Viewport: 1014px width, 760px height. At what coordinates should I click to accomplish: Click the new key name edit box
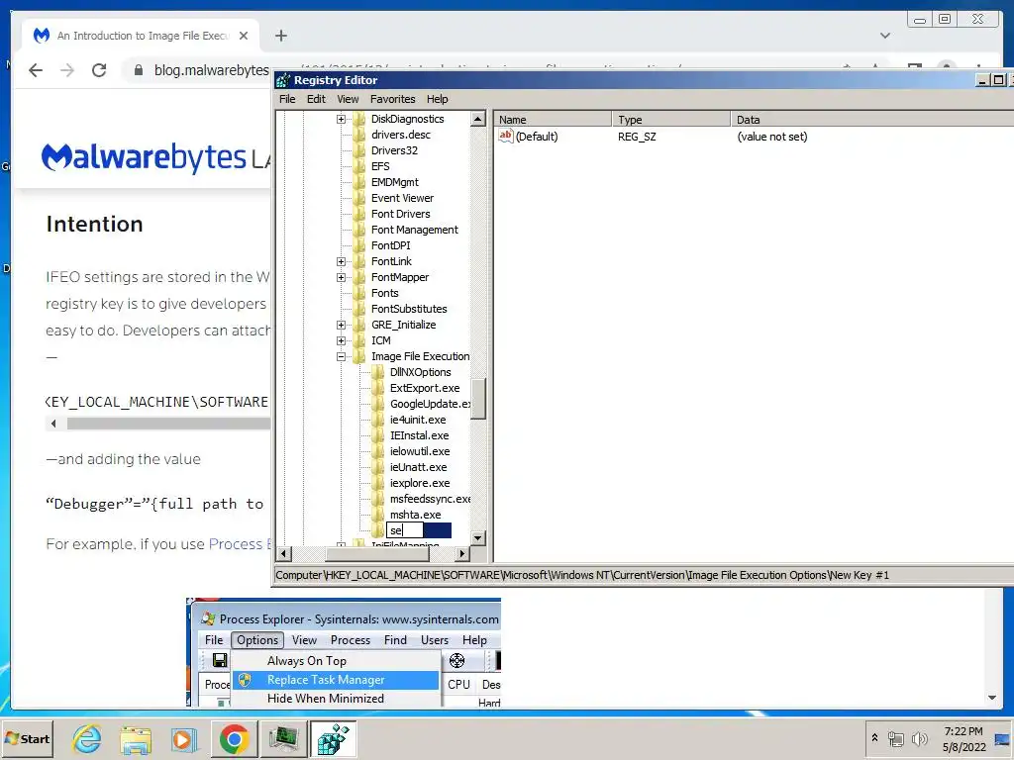click(x=405, y=530)
